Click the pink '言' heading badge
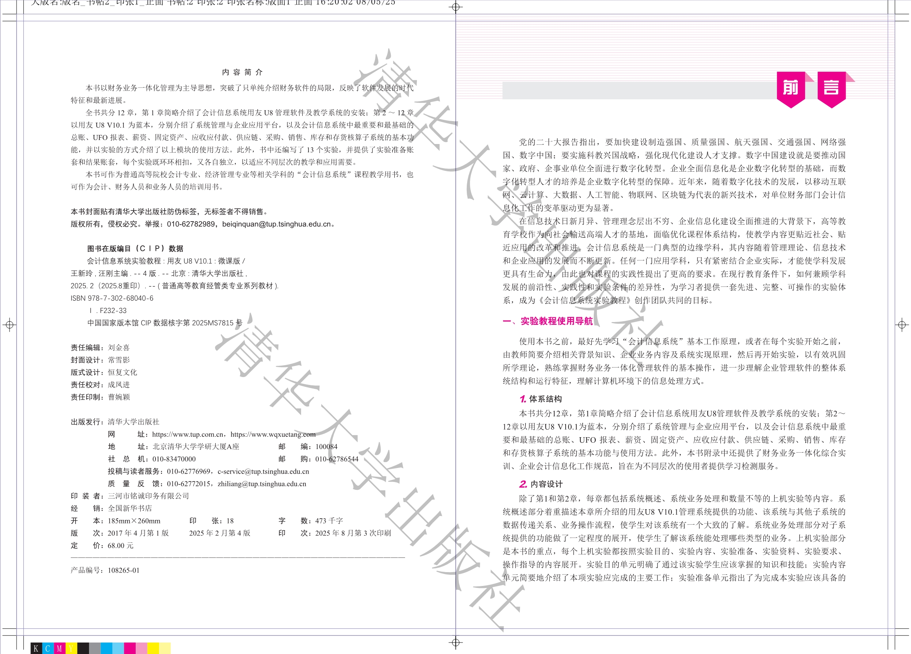The width and height of the screenshot is (911, 654). 831,88
